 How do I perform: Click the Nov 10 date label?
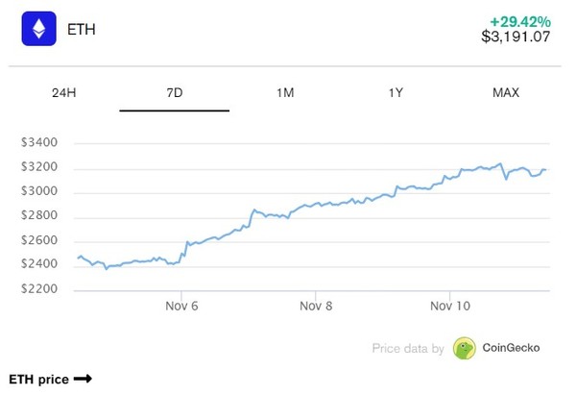[x=449, y=306]
